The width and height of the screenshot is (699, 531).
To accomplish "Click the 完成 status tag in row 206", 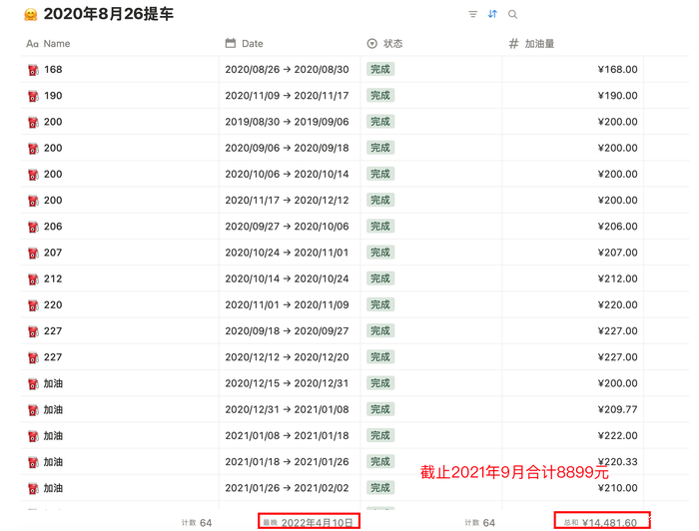I will point(379,227).
